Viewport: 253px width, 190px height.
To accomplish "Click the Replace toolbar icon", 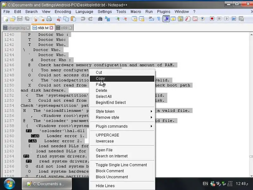I will pyautogui.click(x=108, y=19).
